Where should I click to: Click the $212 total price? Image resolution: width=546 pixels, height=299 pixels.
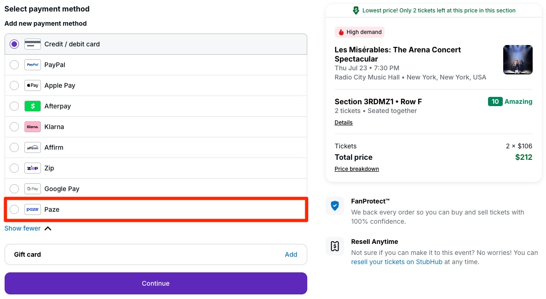point(524,157)
